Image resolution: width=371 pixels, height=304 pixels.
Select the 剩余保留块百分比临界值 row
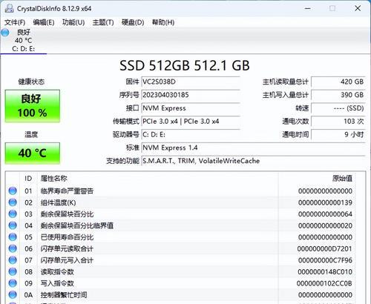pyautogui.click(x=180, y=225)
